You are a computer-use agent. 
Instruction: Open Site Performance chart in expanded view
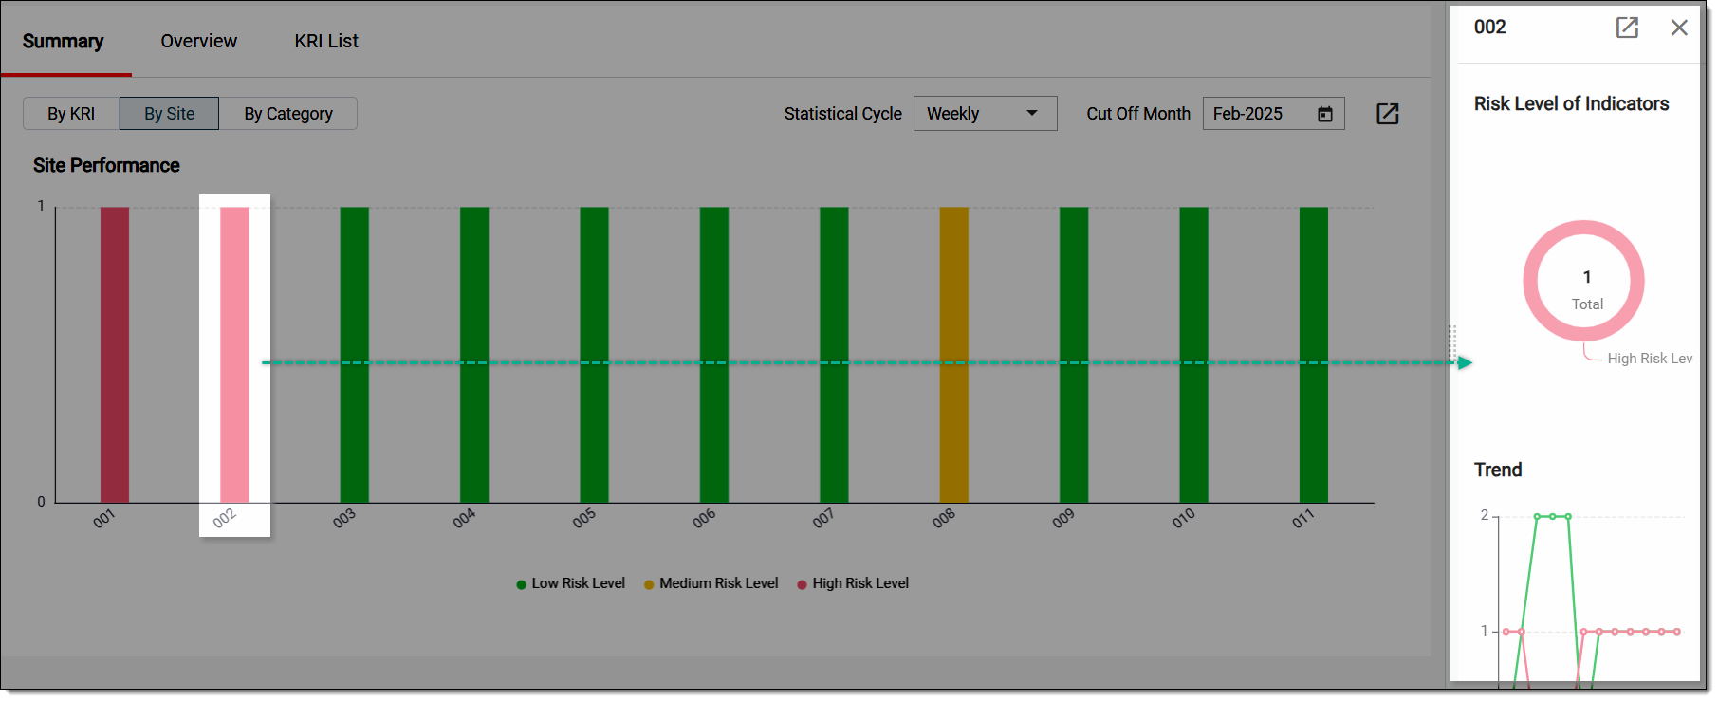[x=1388, y=114]
